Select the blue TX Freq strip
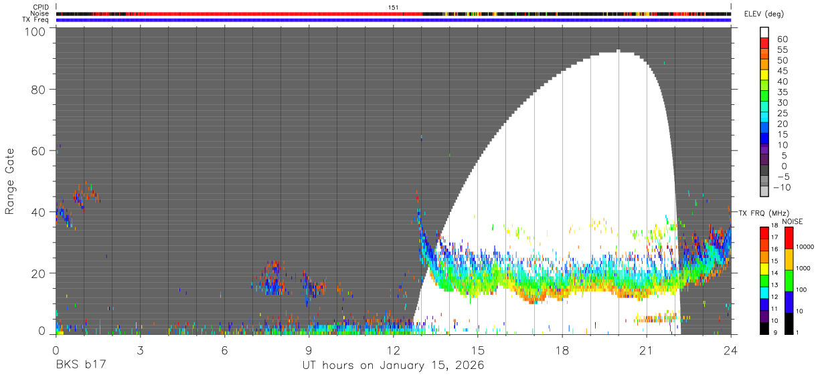 [394, 20]
